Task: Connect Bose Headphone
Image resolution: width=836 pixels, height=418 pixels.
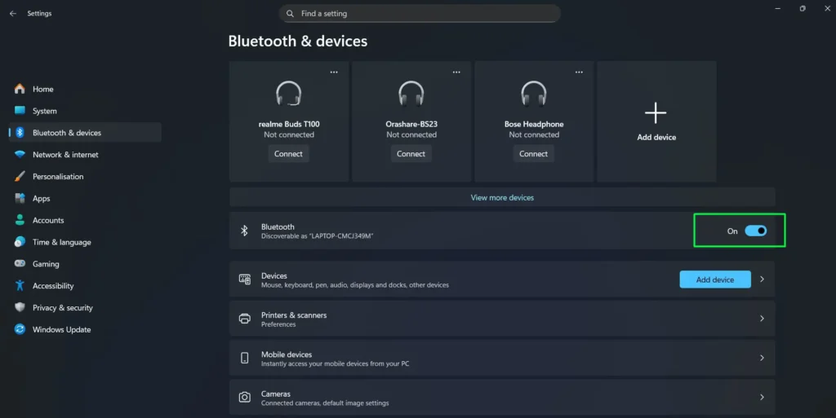Action: pos(534,154)
